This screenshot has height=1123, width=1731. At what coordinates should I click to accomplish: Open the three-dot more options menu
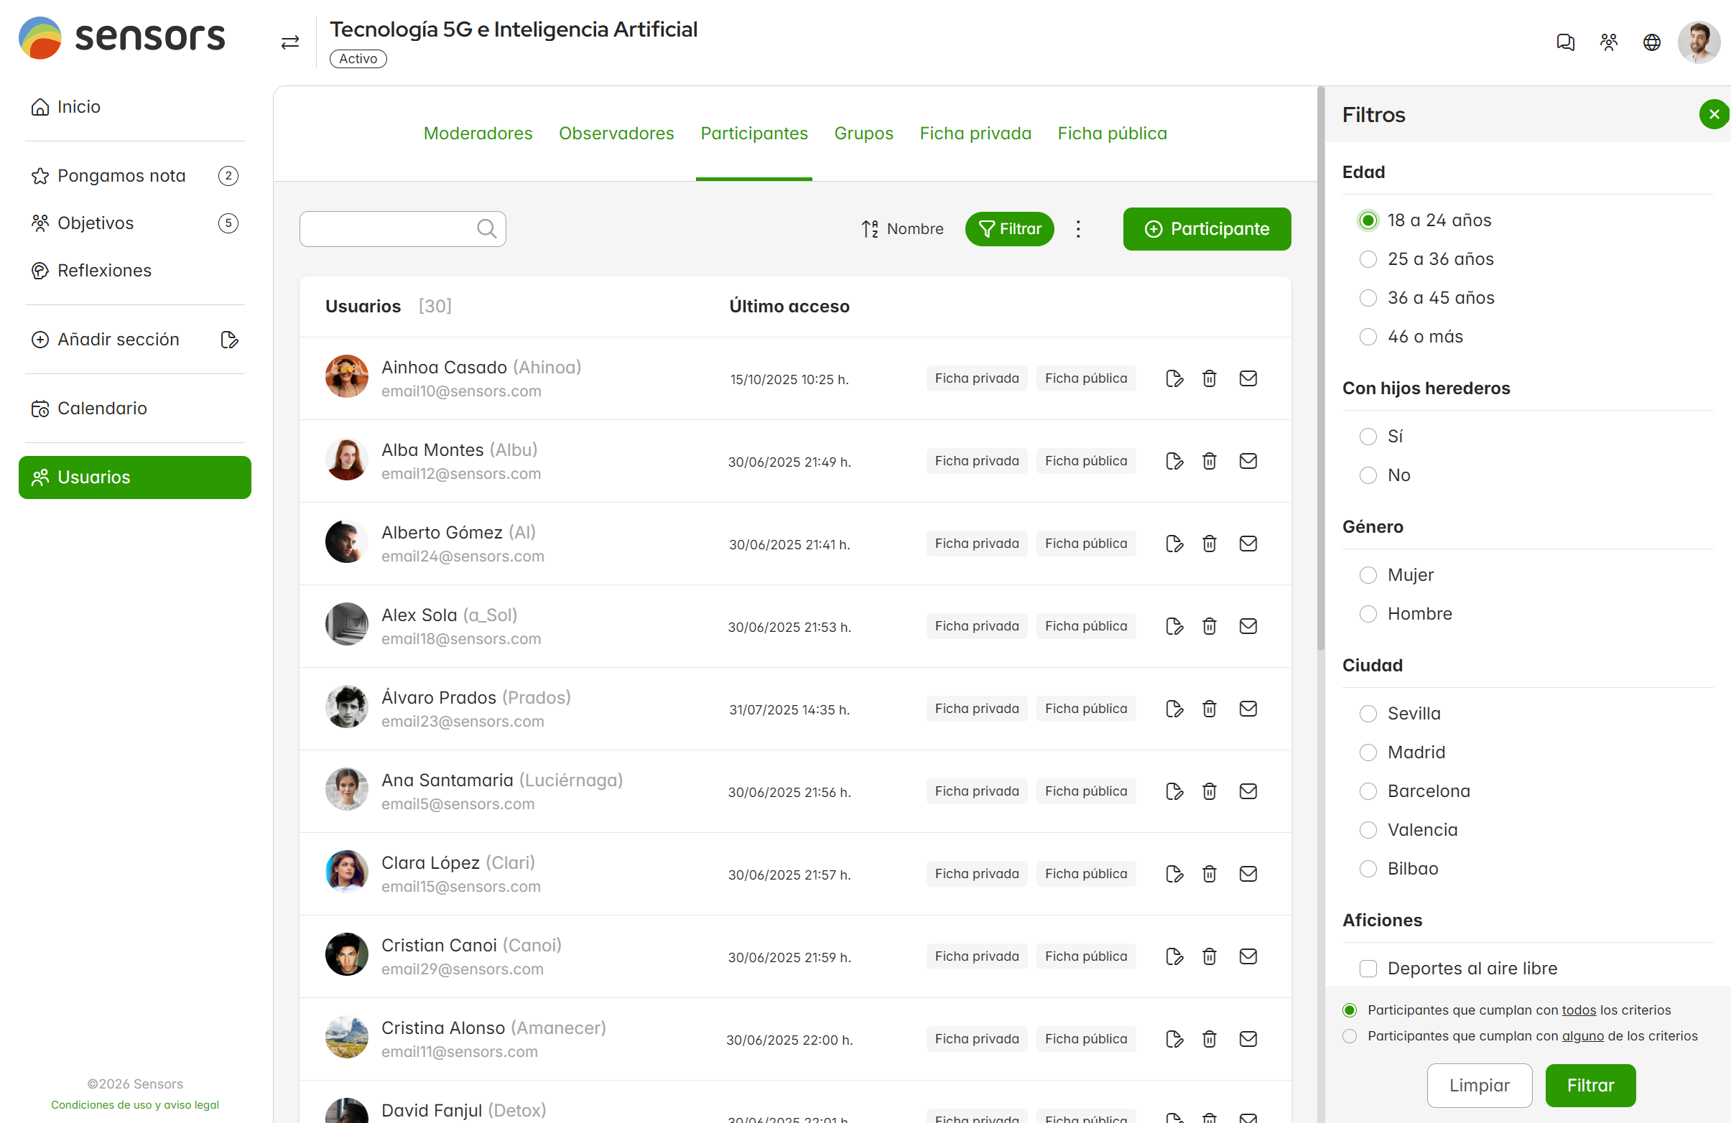click(x=1078, y=229)
